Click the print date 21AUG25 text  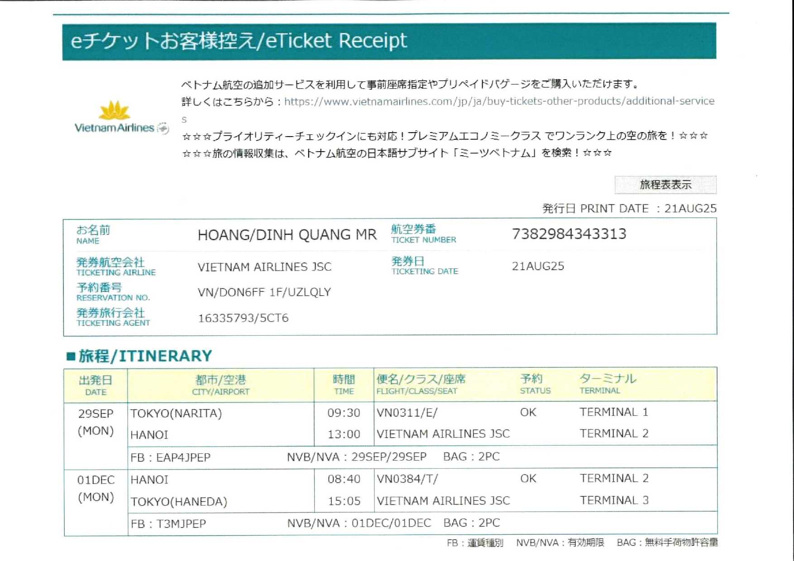(690, 209)
